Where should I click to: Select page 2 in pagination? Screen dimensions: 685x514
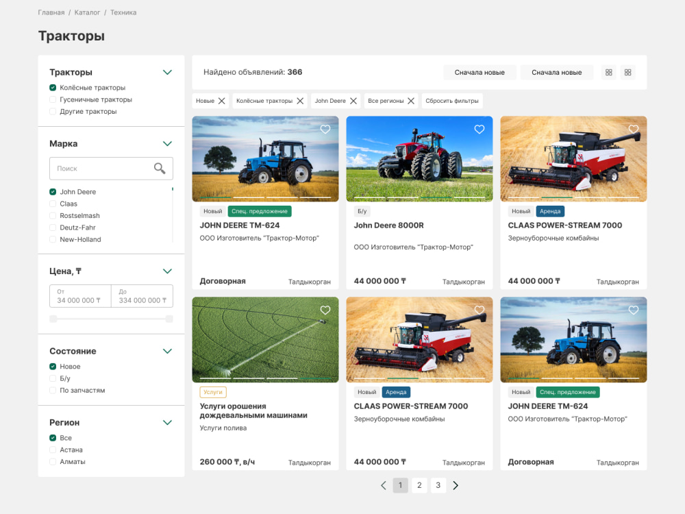419,486
